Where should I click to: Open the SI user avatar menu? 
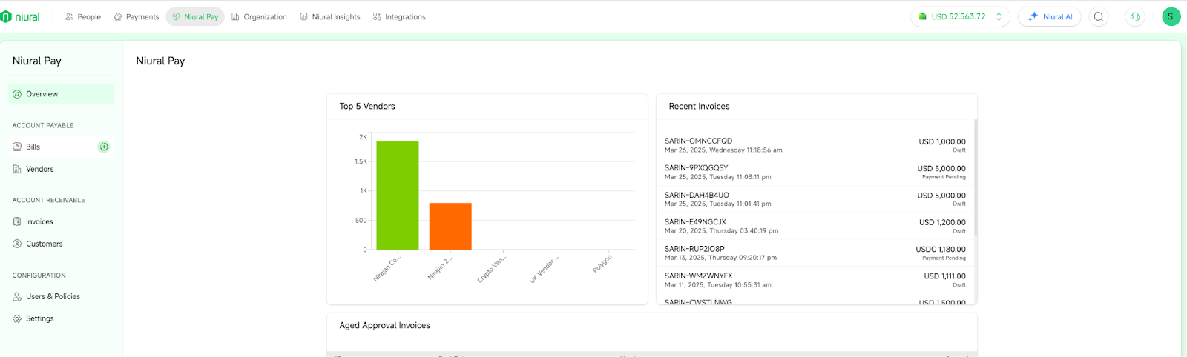click(1171, 16)
